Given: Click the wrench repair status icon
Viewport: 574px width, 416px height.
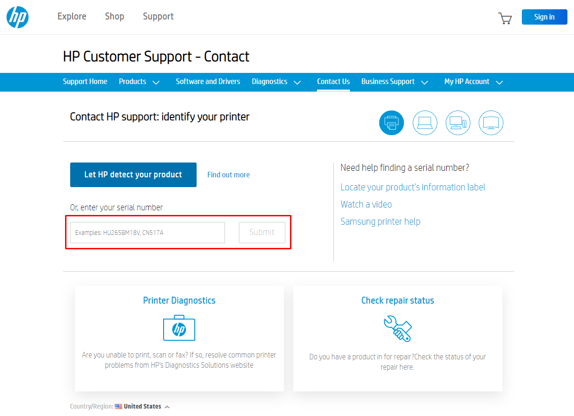Looking at the screenshot, I should [x=398, y=328].
